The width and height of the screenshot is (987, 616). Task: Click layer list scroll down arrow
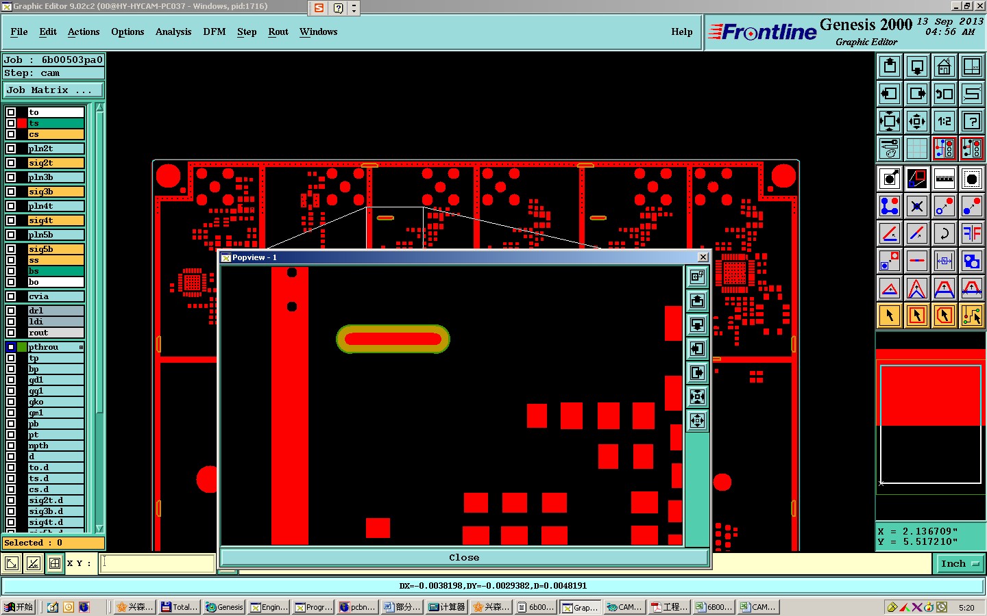(99, 528)
